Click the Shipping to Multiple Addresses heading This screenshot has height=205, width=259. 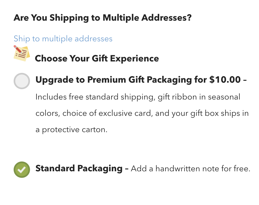pyautogui.click(x=103, y=18)
